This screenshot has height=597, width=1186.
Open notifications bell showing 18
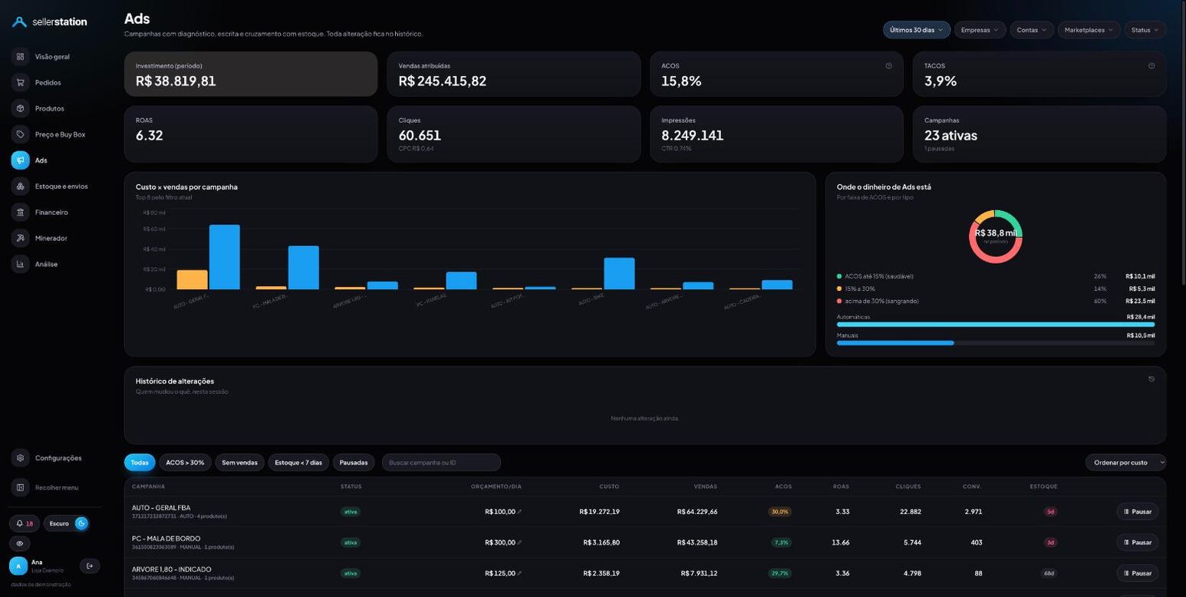point(25,523)
